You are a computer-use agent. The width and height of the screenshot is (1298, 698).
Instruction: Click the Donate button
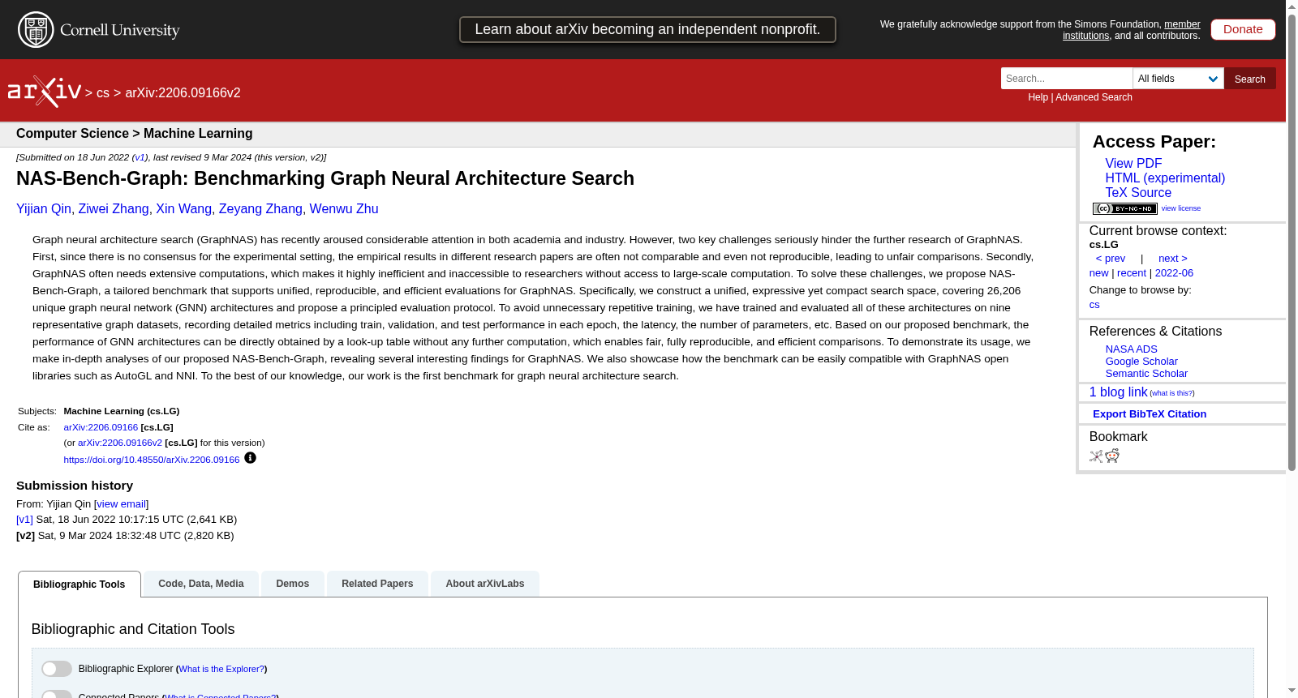pyautogui.click(x=1243, y=29)
